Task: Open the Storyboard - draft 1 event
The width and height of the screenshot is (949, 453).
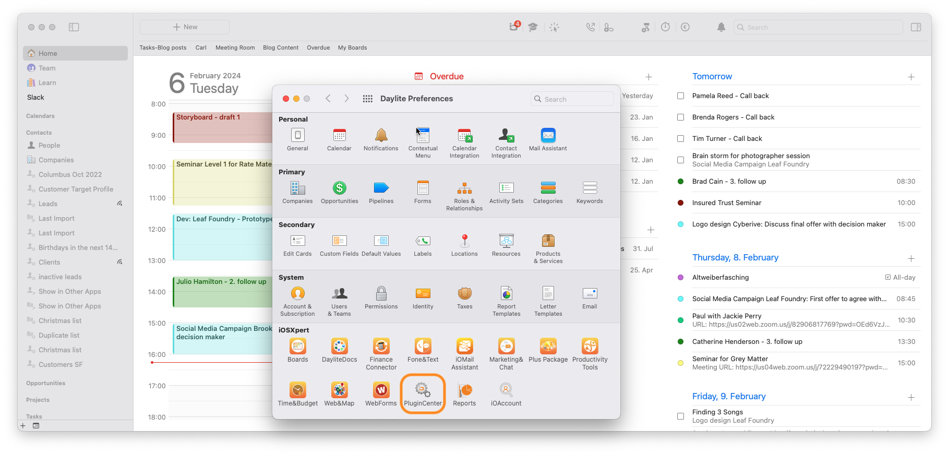Action: coord(223,127)
